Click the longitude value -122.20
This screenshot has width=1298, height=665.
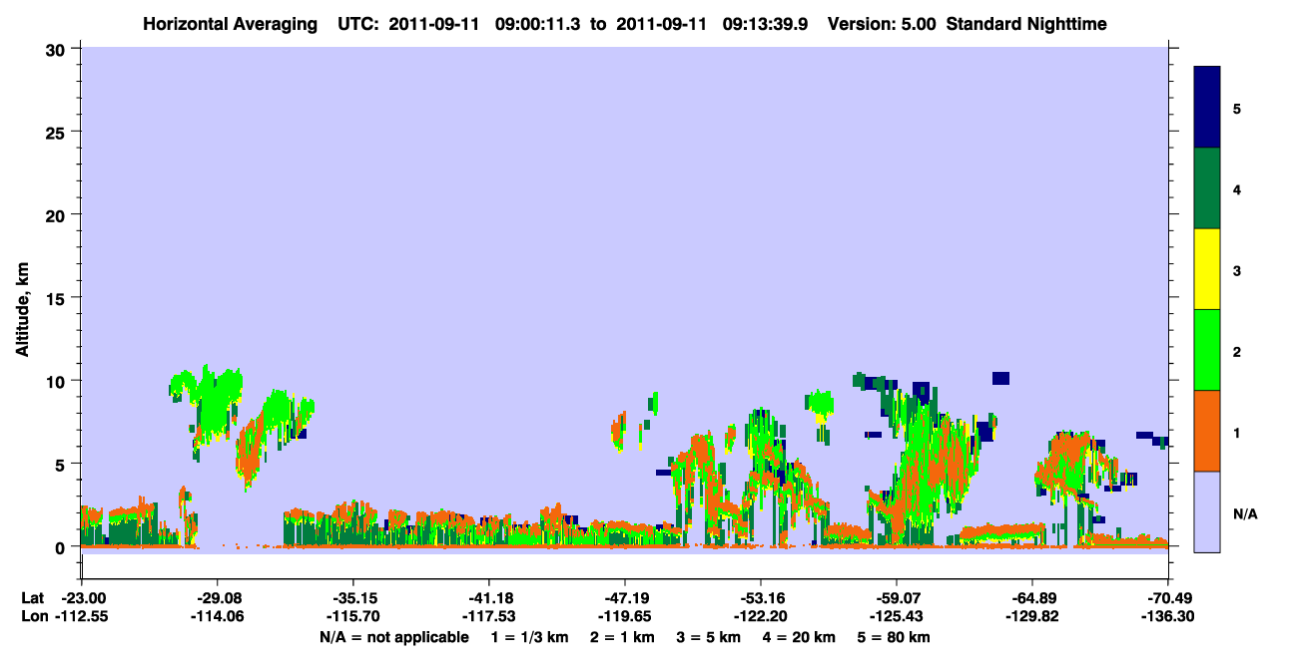click(x=760, y=617)
